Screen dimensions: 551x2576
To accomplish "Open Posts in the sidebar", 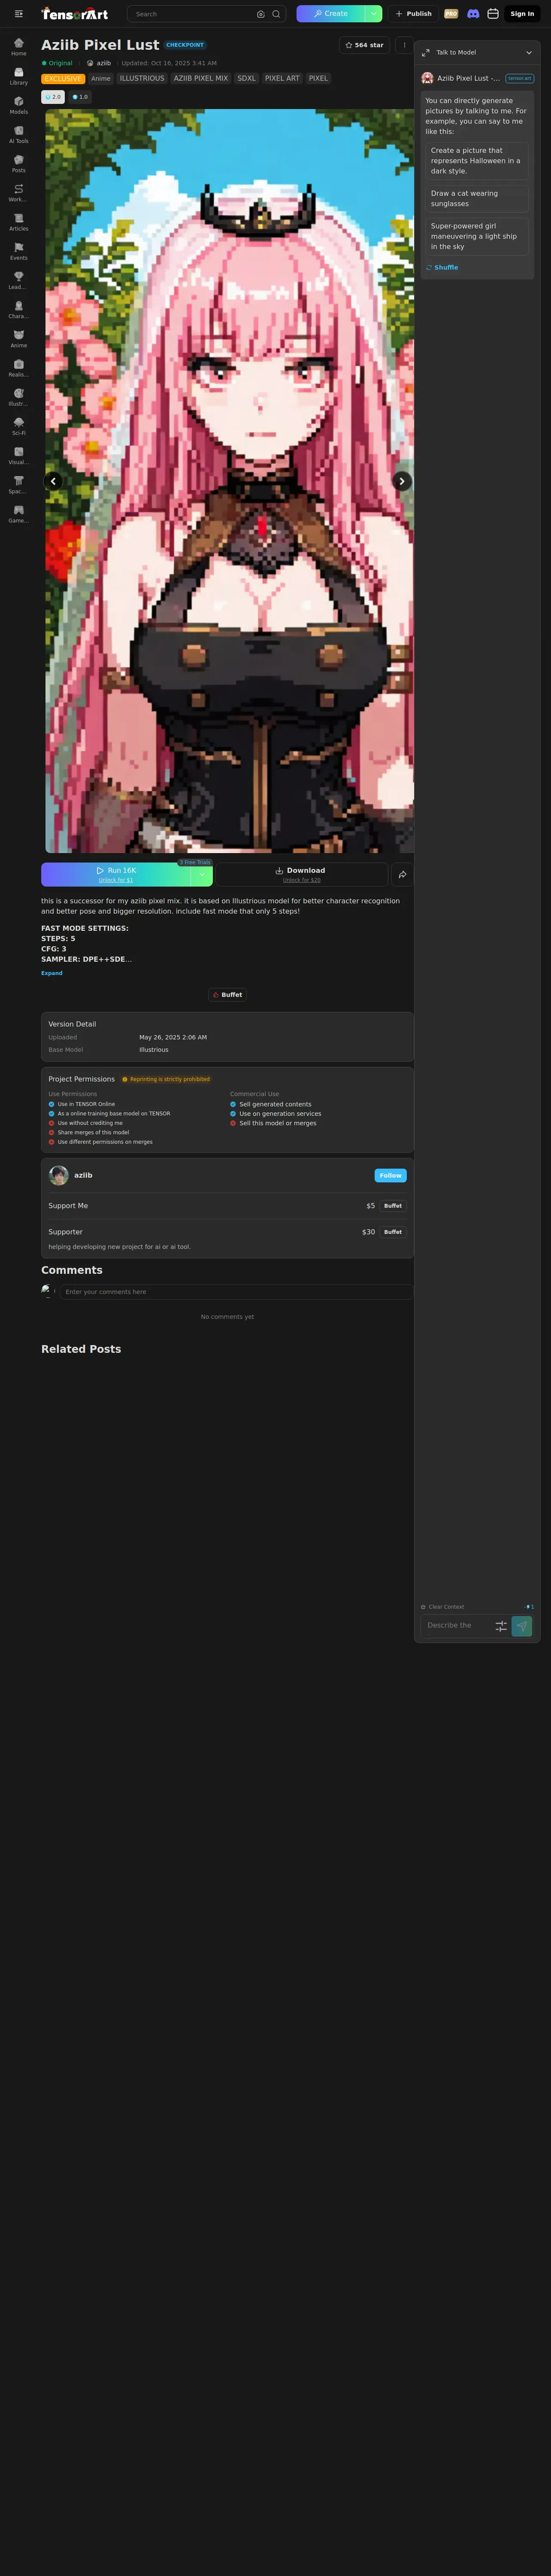I will [x=18, y=163].
